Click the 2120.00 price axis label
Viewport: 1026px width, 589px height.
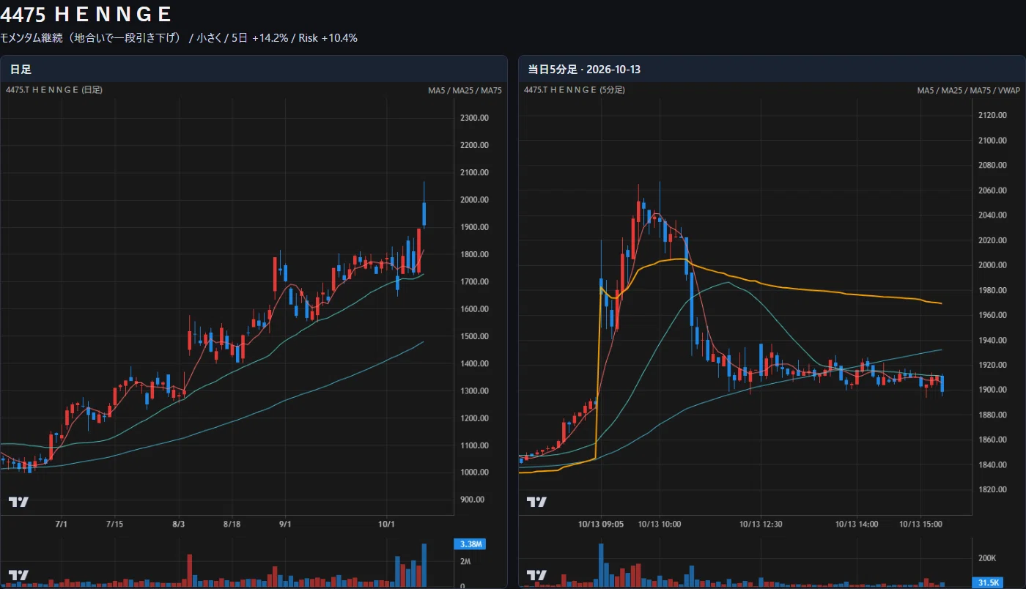coord(993,116)
